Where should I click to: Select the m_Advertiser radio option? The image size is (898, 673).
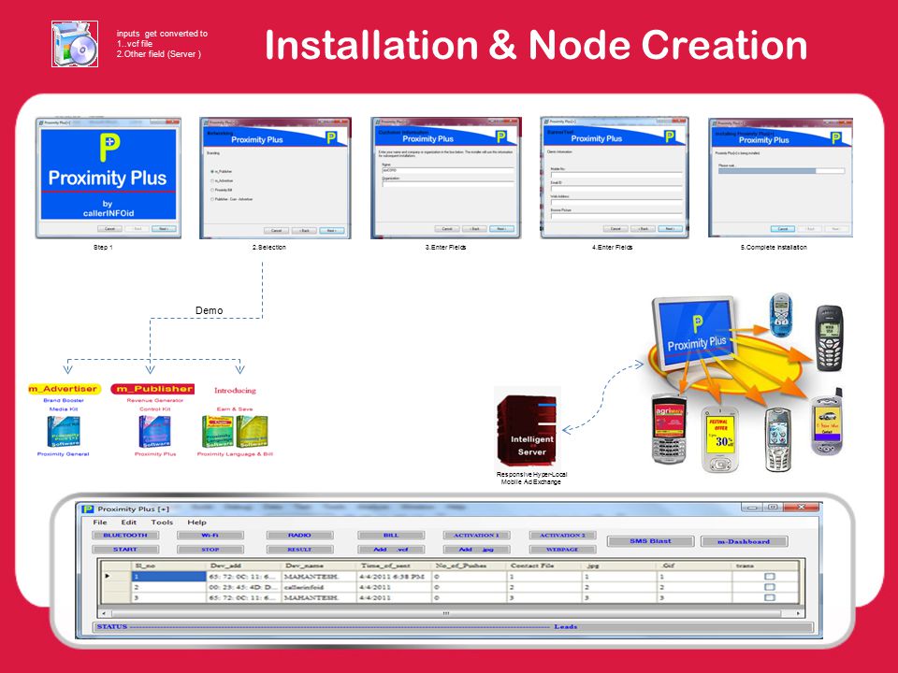(212, 180)
